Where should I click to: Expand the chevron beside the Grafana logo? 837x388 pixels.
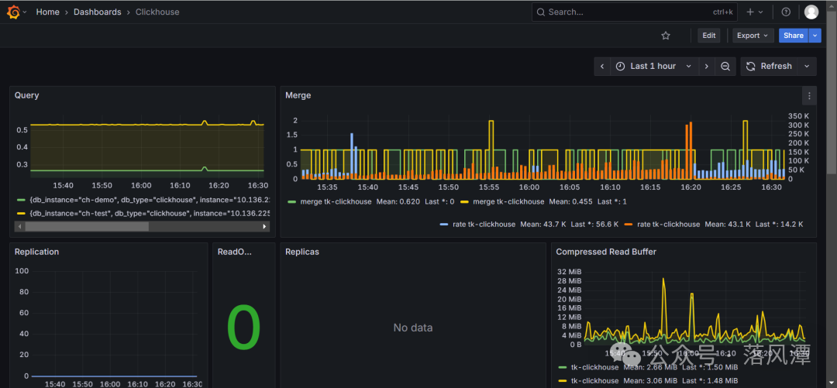pyautogui.click(x=25, y=12)
